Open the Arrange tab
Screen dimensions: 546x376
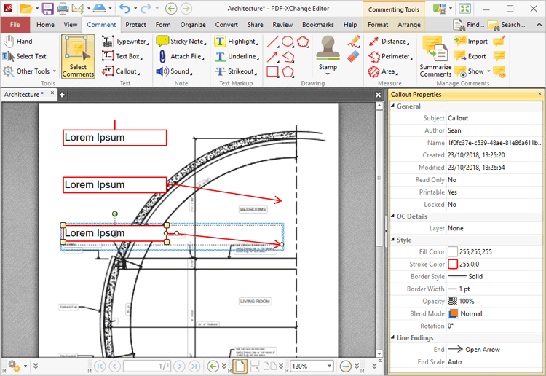(x=409, y=25)
